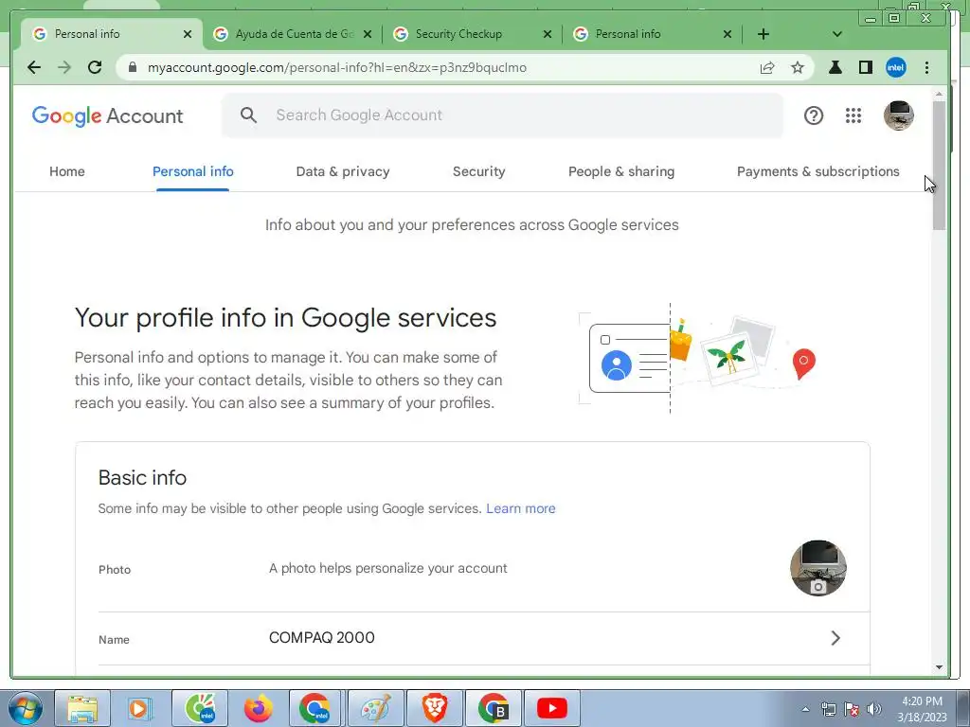Image resolution: width=970 pixels, height=727 pixels.
Task: Click the scrollbar down arrow
Action: (x=939, y=667)
